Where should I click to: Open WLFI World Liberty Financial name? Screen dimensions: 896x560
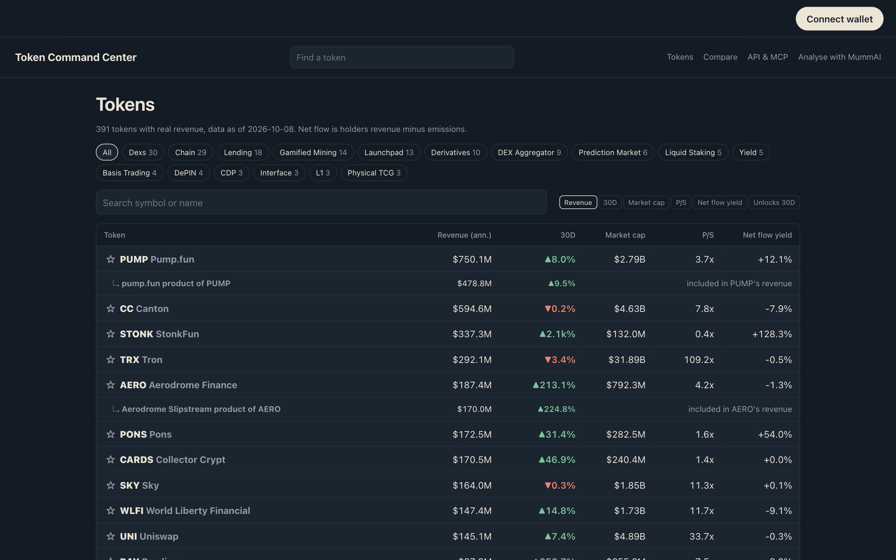pyautogui.click(x=185, y=511)
